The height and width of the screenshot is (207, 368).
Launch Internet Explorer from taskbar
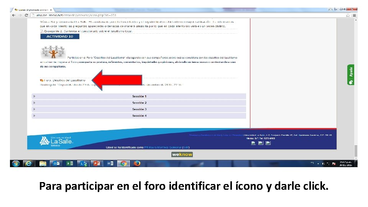[x=28, y=164]
